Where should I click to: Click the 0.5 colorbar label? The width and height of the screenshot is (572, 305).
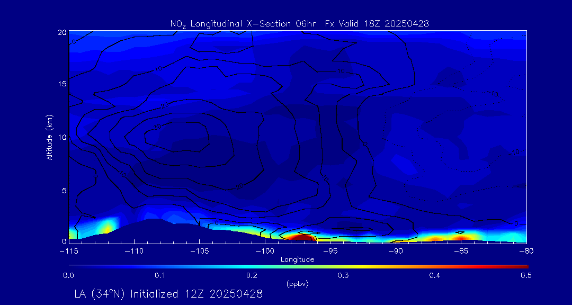[x=526, y=276]
